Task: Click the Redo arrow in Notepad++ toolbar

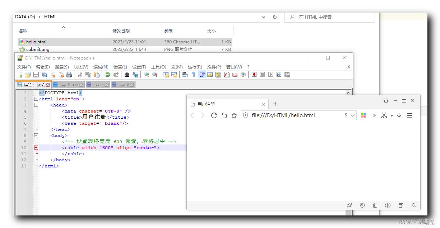Action: tap(116, 75)
